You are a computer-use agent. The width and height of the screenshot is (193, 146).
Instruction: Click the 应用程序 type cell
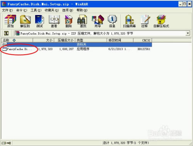coord(83,49)
